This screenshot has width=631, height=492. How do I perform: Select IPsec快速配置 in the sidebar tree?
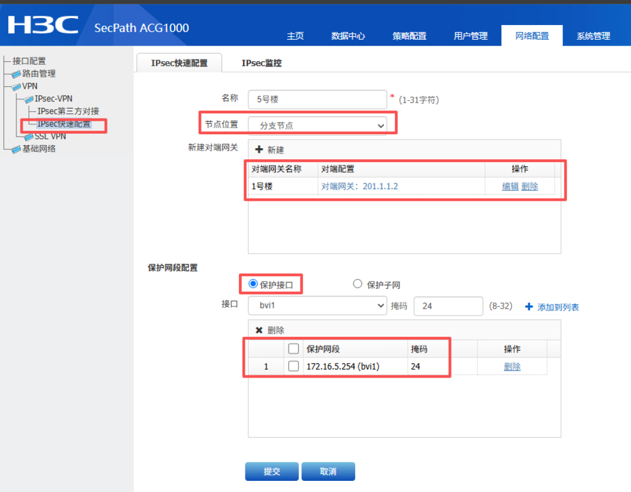click(x=64, y=124)
